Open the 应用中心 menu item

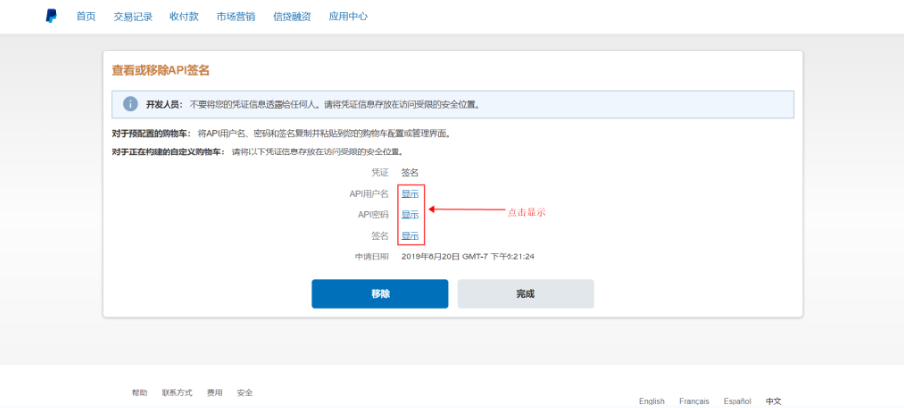point(348,16)
